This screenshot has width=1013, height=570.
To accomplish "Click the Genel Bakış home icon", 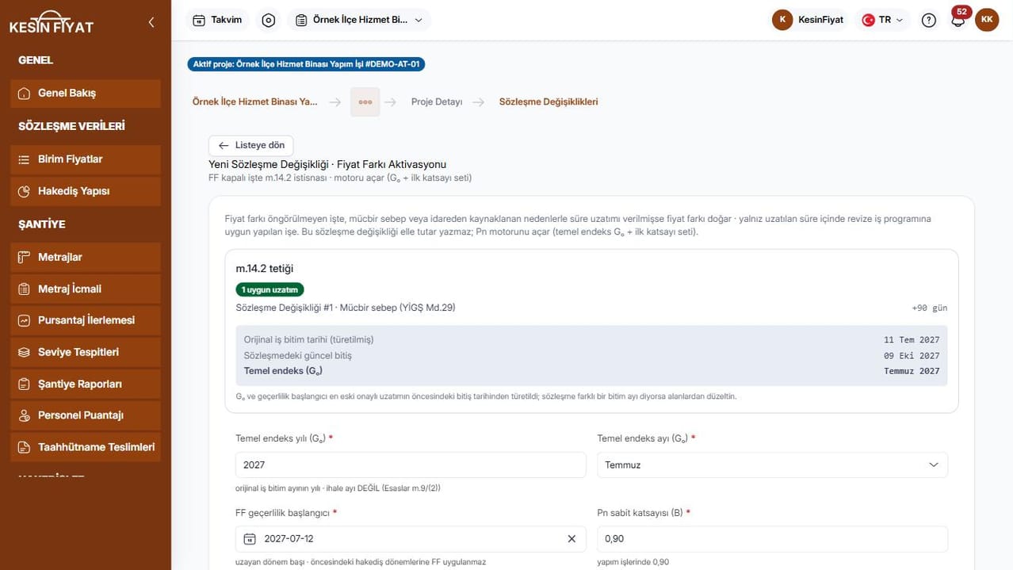I will click(24, 93).
